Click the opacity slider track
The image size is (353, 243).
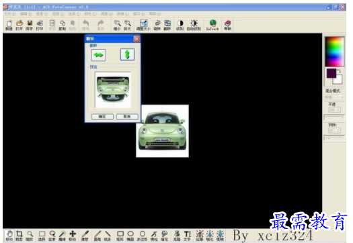334,117
